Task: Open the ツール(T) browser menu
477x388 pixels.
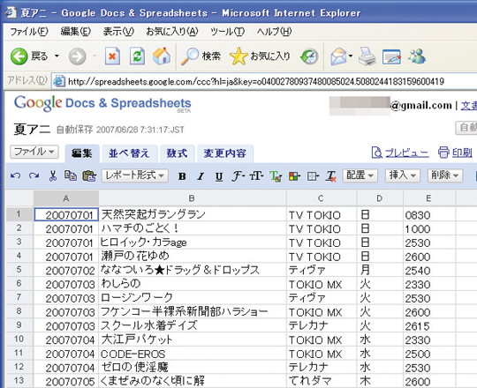Action: tap(227, 31)
